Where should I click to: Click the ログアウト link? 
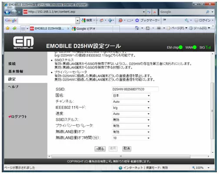tap(18, 117)
